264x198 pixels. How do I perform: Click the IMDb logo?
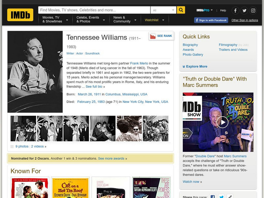point(20,15)
